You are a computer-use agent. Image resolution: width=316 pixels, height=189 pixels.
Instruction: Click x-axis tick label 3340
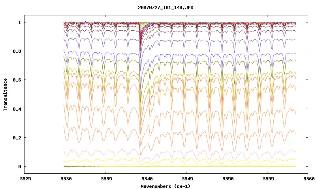coord(147,179)
